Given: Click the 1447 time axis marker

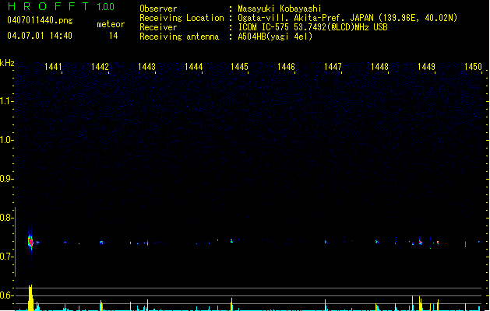Looking at the screenshot, I should [333, 67].
